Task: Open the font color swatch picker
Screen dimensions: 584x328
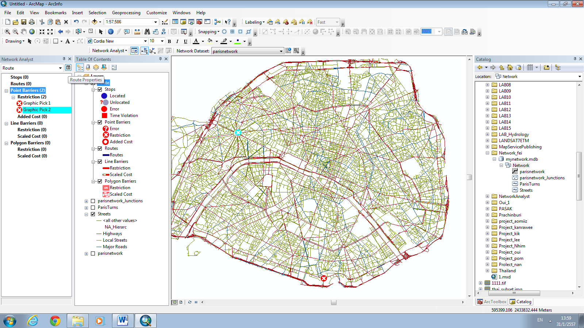Action: [x=203, y=41]
